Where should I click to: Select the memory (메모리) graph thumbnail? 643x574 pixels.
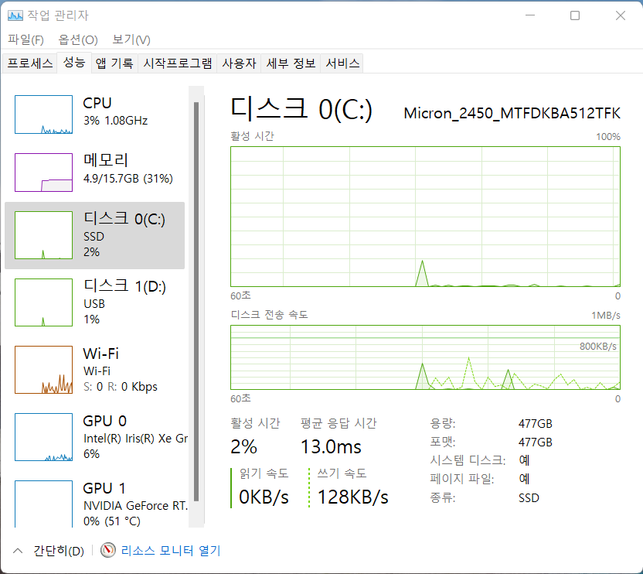point(43,172)
